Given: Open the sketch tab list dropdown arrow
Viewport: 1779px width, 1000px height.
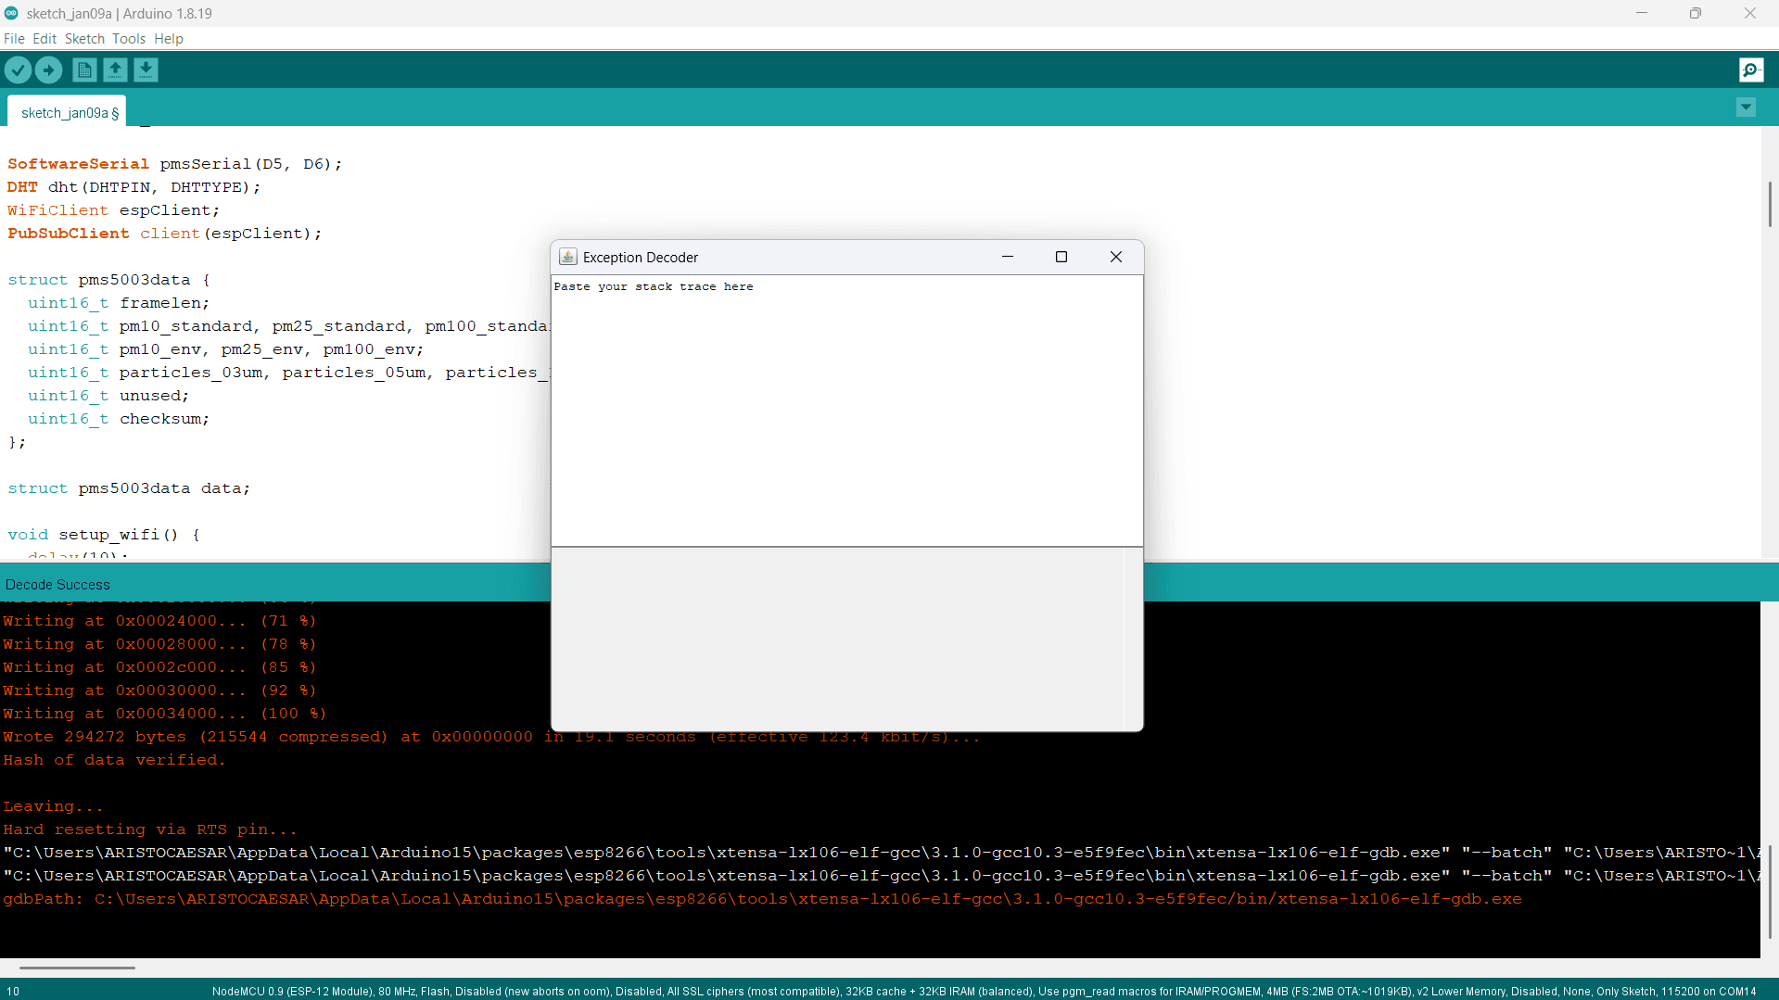Looking at the screenshot, I should [x=1745, y=108].
